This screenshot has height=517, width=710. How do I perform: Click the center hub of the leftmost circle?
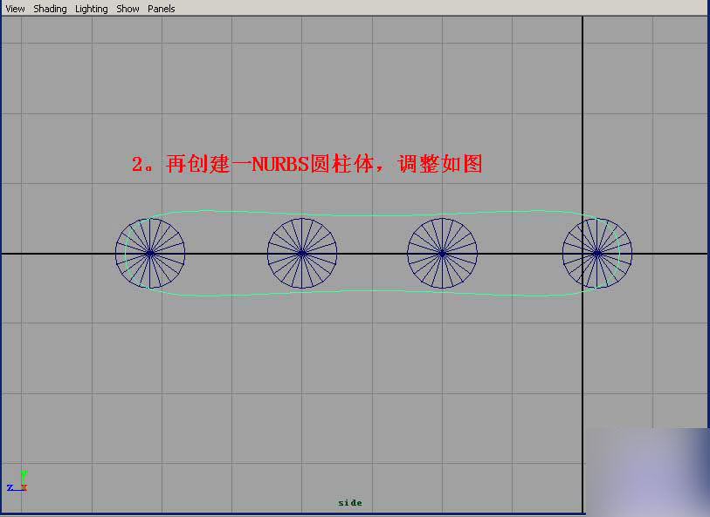click(150, 254)
